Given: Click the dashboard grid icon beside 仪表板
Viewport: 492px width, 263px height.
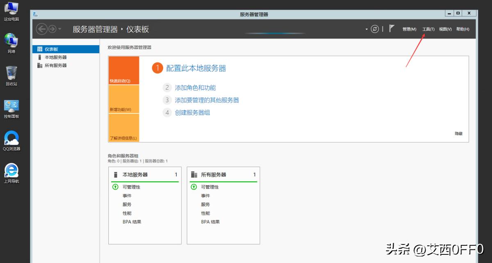Looking at the screenshot, I should tap(40, 49).
